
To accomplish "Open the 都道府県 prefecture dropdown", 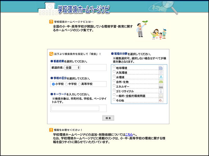I will point(72,68).
